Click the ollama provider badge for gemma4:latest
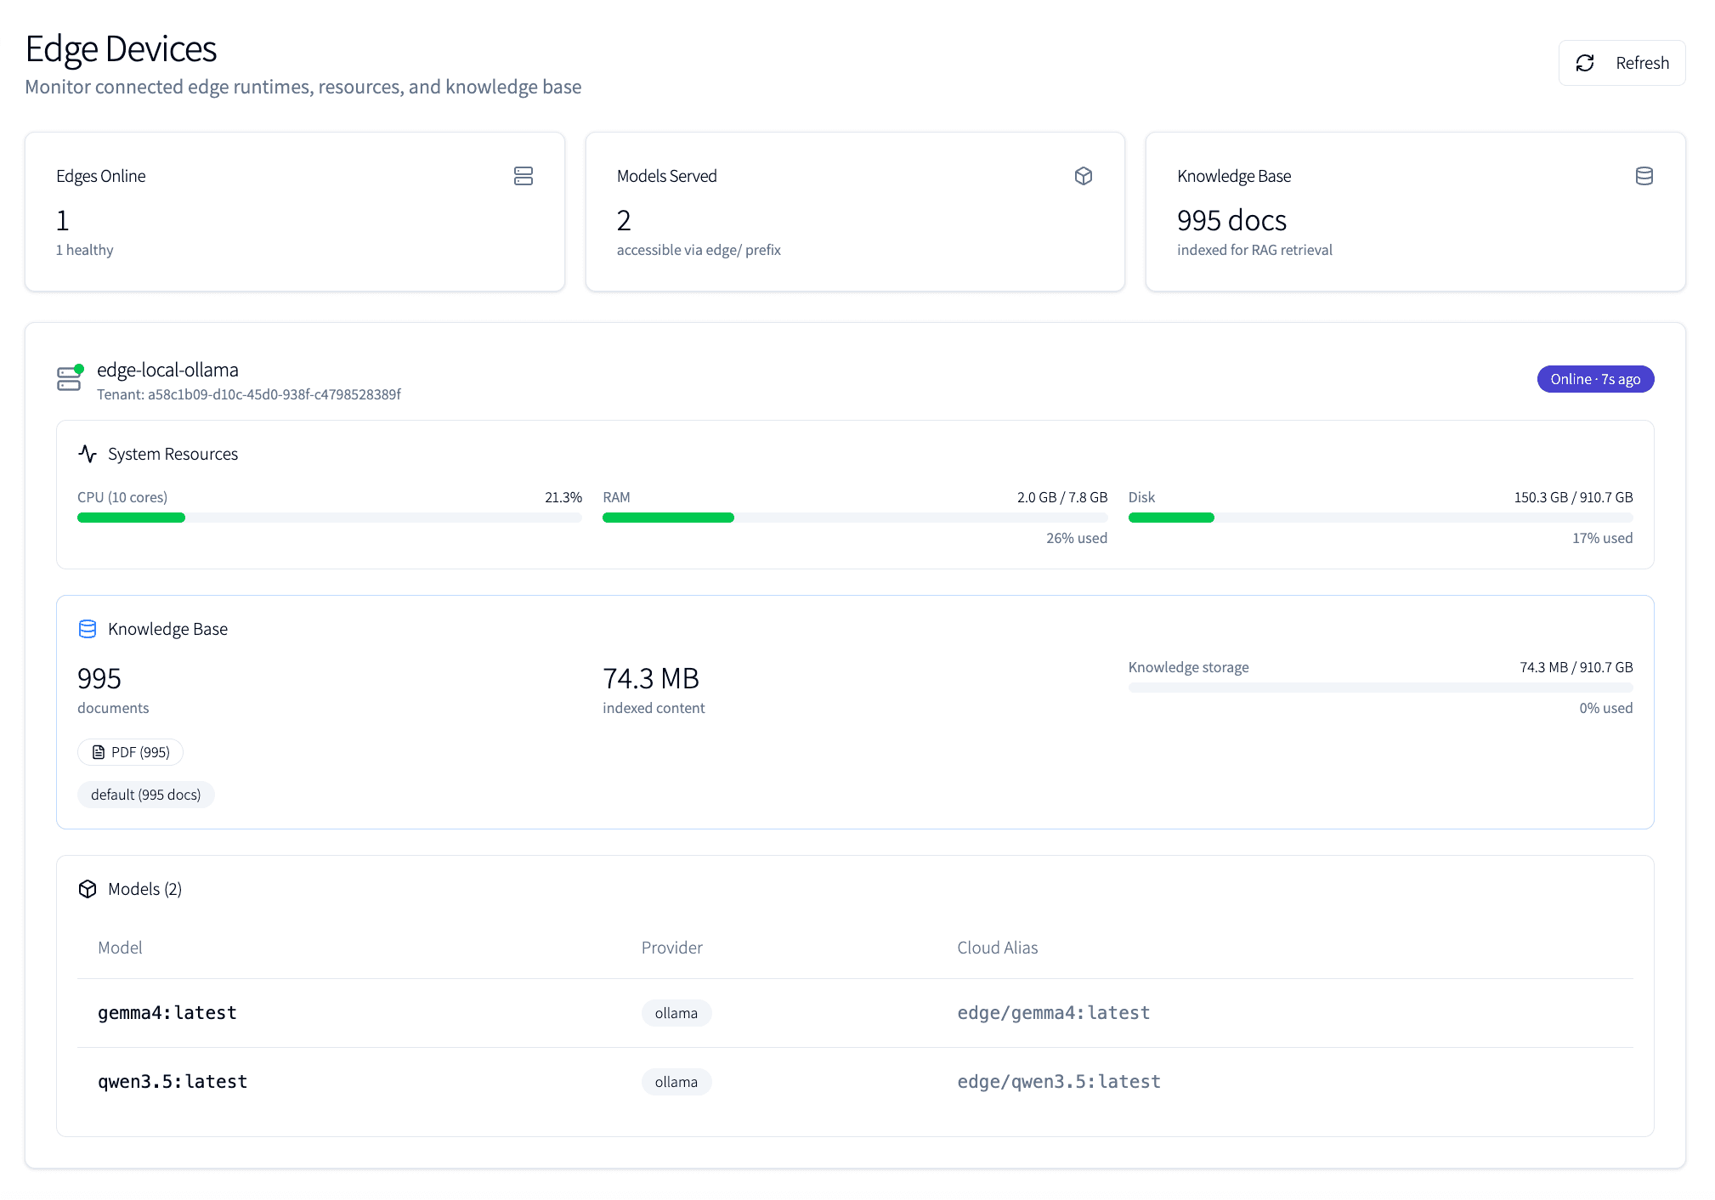 [x=676, y=1013]
